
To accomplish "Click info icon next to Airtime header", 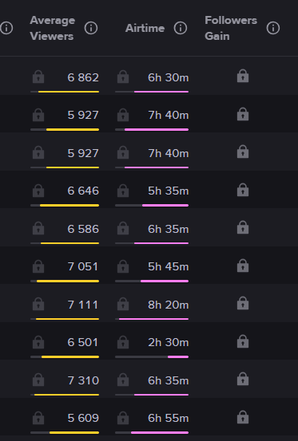I will (181, 28).
